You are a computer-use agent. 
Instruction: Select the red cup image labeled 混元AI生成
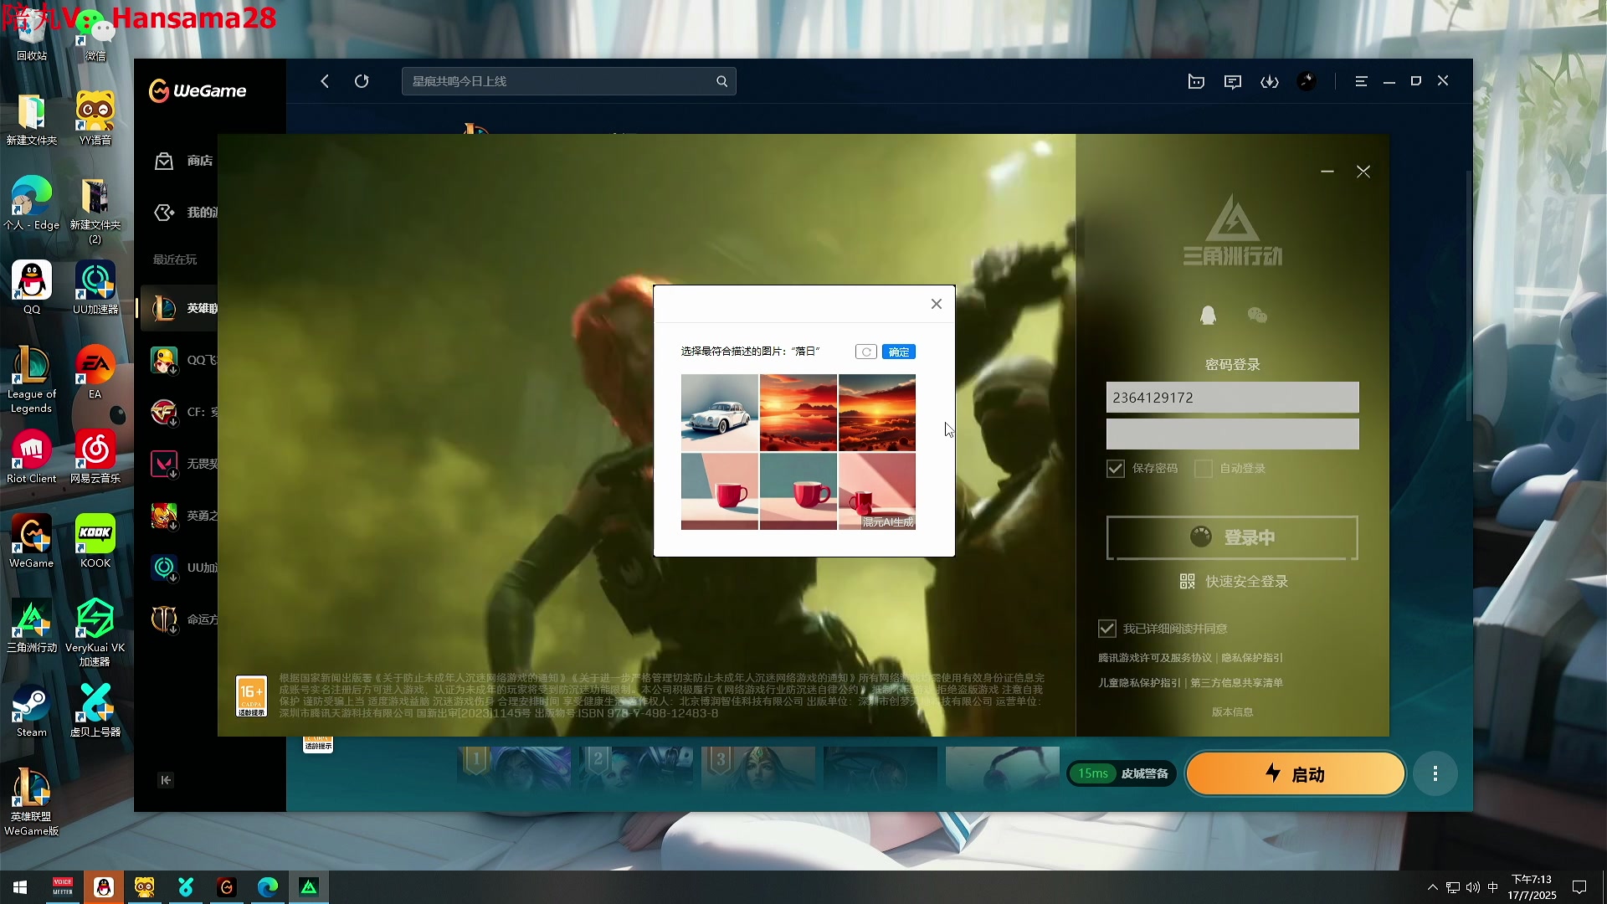coord(877,491)
